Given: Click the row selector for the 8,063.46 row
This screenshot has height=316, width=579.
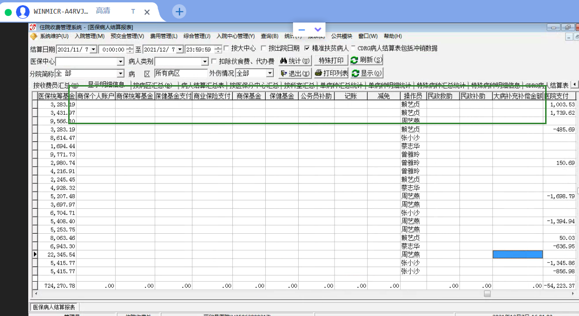Looking at the screenshot, I should (x=35, y=238).
